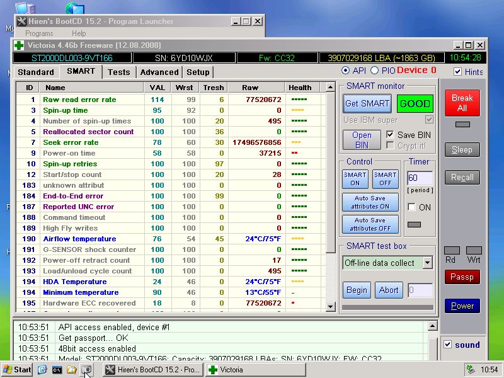
Task: Click the system tray network icon
Action: click(x=471, y=370)
